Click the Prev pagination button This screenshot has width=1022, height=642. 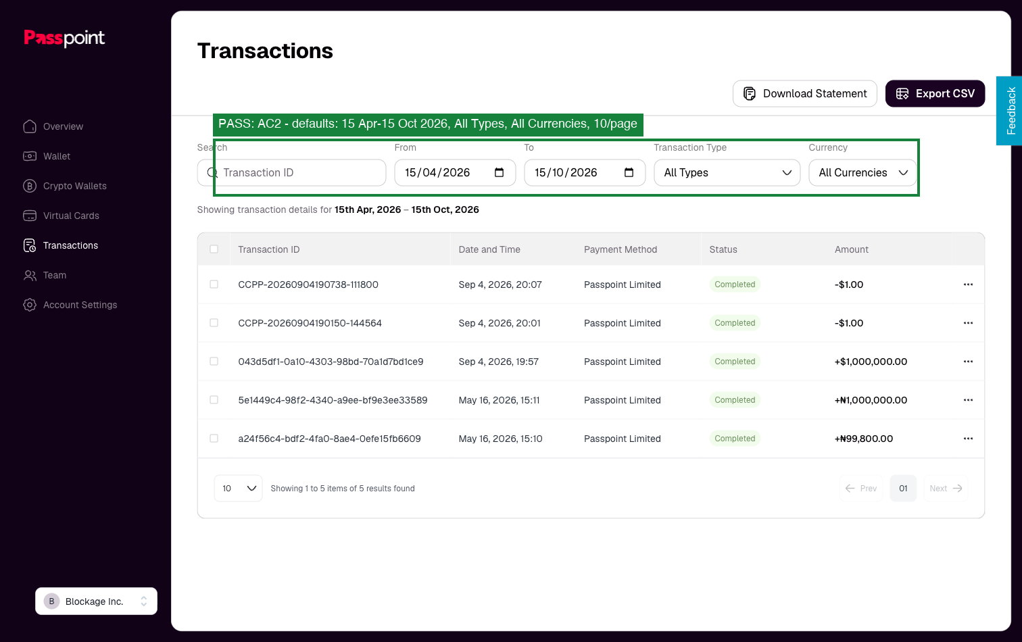861,489
